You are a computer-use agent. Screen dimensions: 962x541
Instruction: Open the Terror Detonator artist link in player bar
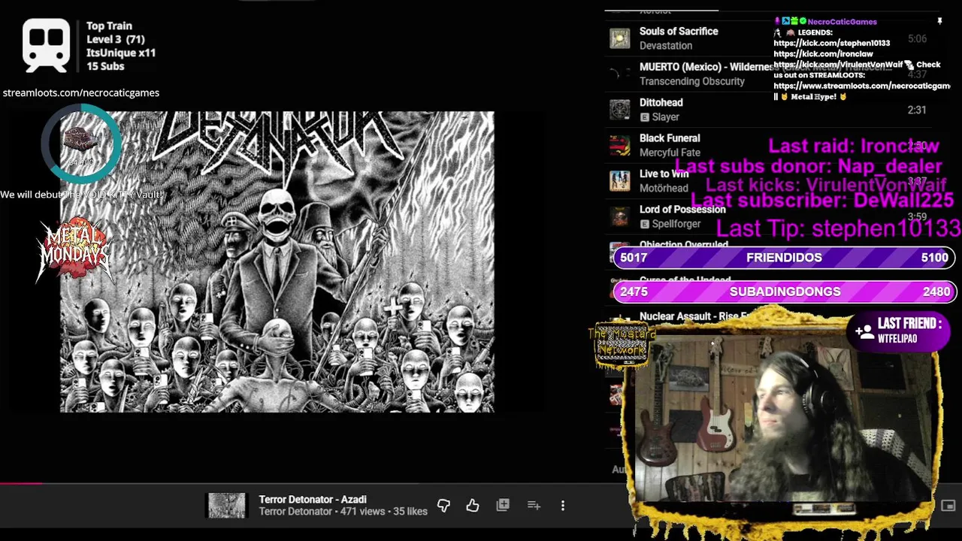tap(295, 512)
